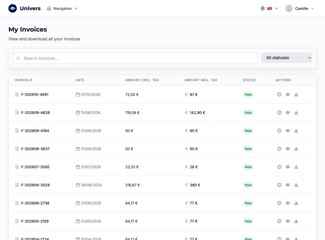Click the total 380 €
Viewport: 325px width, 240px height.
(x=195, y=185)
